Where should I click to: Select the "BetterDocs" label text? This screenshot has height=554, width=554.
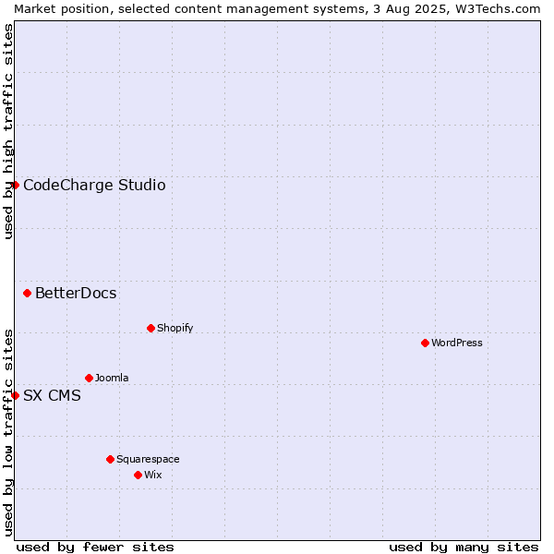tap(76, 294)
